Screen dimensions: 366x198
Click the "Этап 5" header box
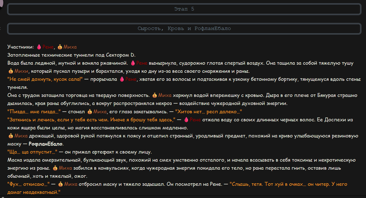coord(184,9)
